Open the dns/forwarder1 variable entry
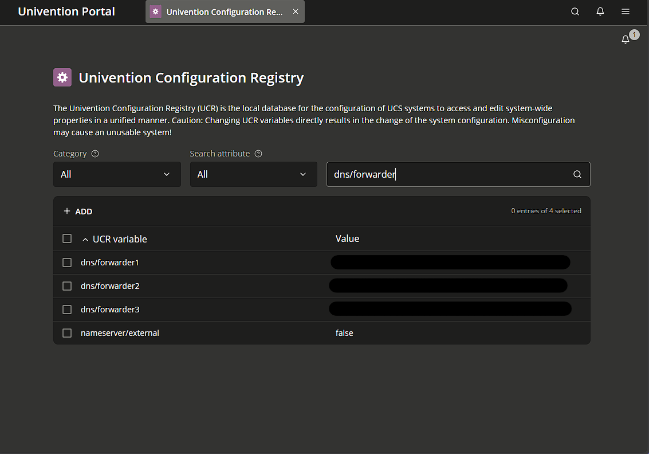The image size is (649, 454). 109,263
